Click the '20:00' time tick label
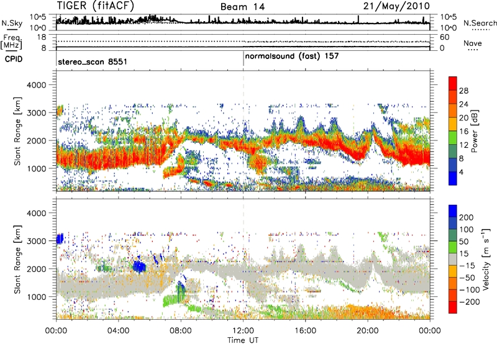Viewport: 497px width, 344px height. pos(368,331)
